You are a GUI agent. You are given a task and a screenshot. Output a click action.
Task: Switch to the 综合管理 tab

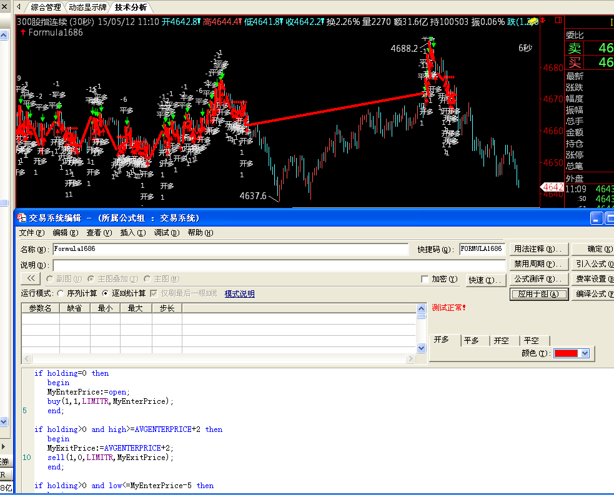click(46, 7)
